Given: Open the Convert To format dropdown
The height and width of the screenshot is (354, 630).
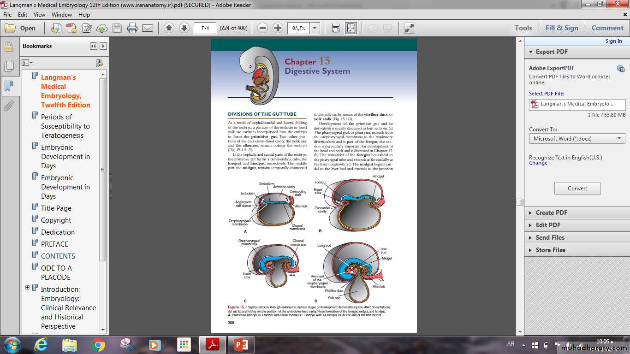Looking at the screenshot, I should click(577, 138).
